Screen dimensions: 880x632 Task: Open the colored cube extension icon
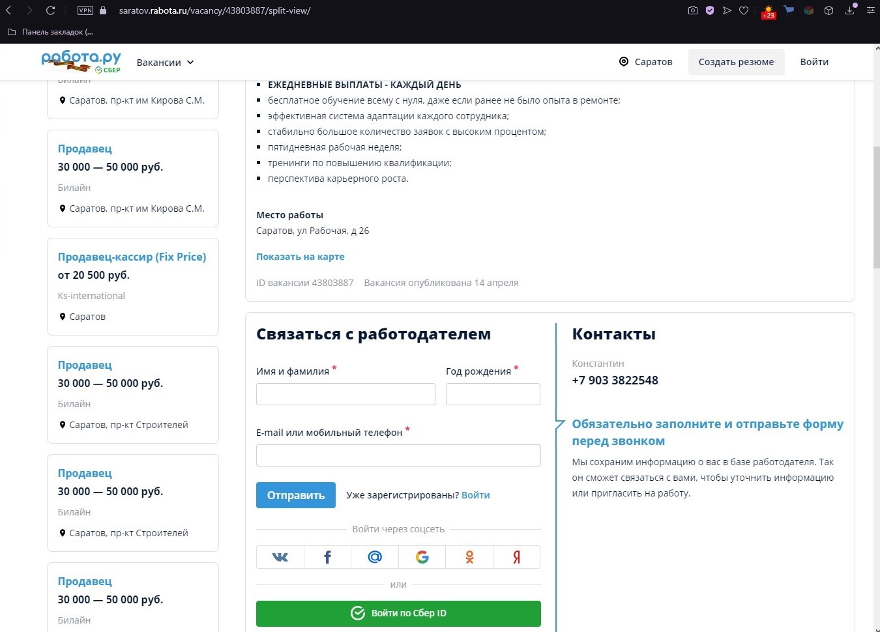click(x=809, y=10)
